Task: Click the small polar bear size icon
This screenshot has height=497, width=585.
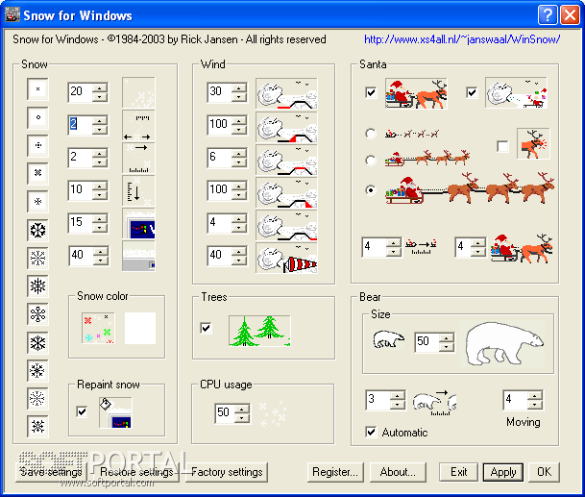Action: coord(388,339)
